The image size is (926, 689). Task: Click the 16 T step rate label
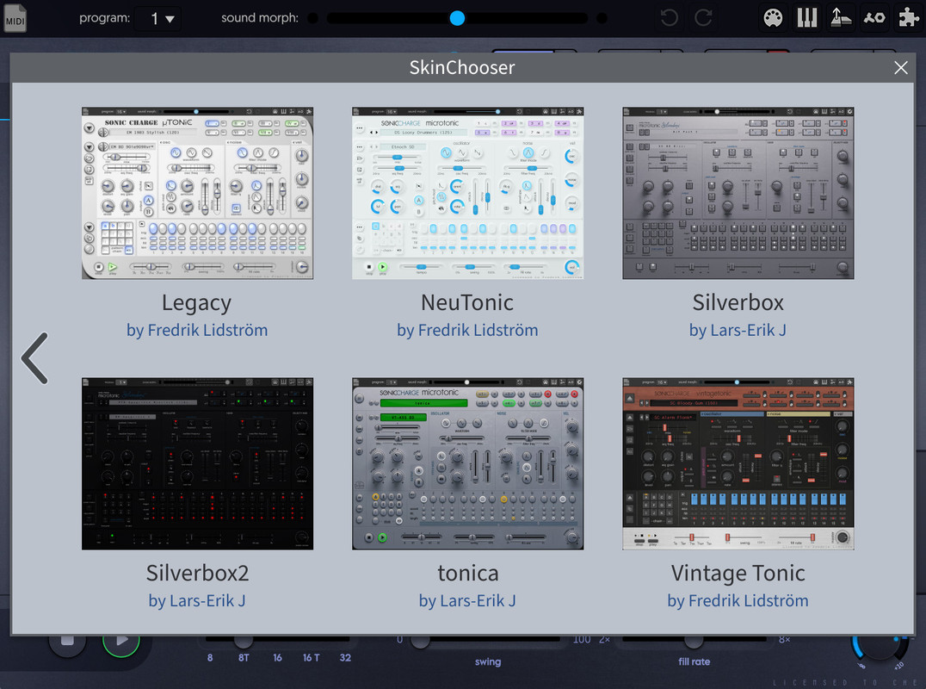[312, 658]
